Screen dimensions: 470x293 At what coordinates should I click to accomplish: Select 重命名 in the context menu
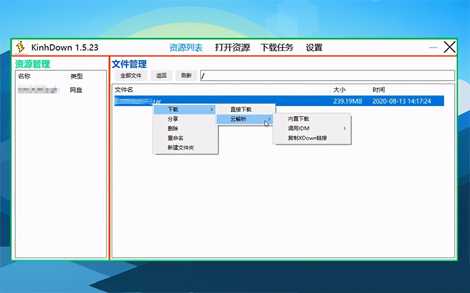(x=185, y=138)
